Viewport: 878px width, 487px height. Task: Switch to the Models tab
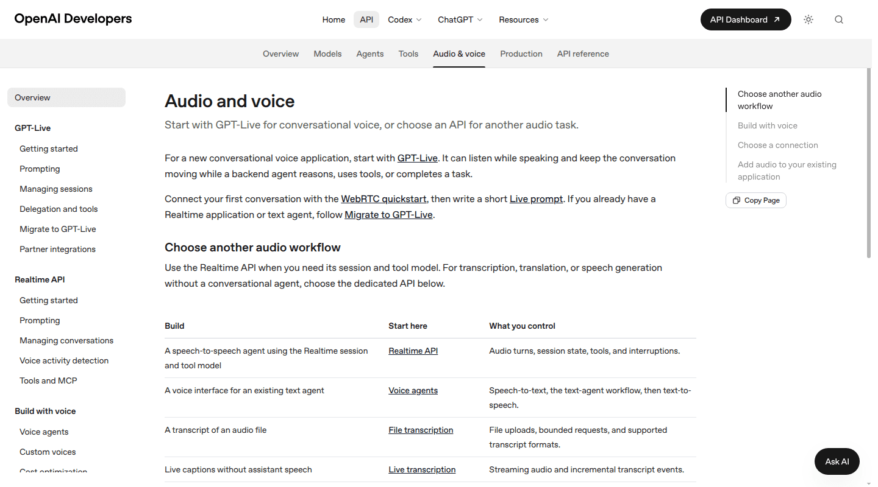click(x=327, y=54)
